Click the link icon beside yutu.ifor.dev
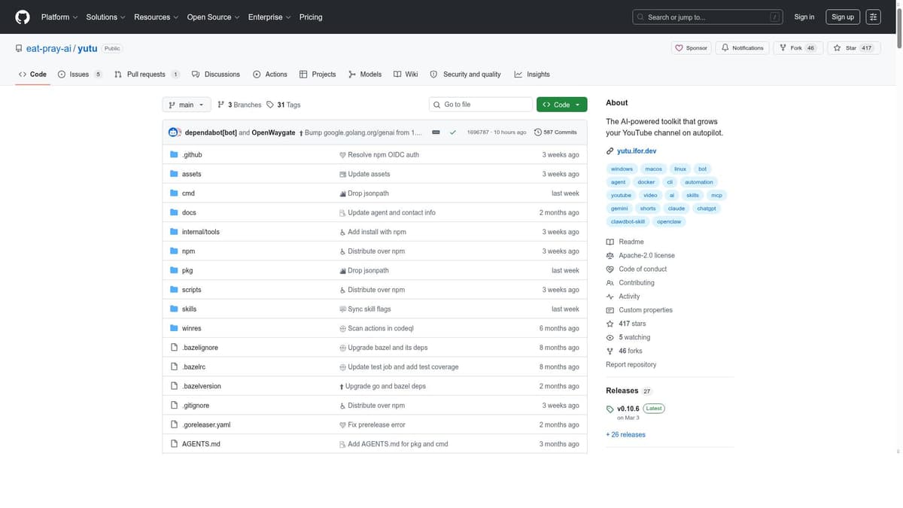The image size is (903, 508). [x=610, y=151]
